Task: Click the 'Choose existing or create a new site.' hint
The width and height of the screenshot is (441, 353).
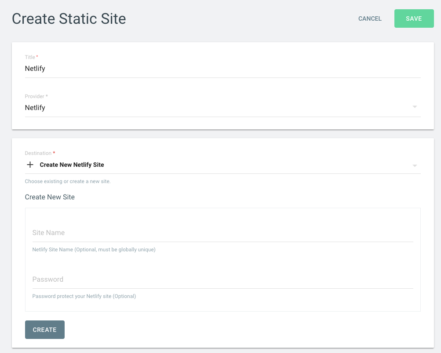Action: coord(68,181)
